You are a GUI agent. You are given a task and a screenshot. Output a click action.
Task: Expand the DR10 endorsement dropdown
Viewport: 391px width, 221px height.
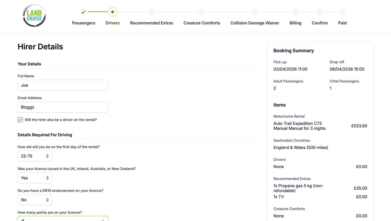tap(35, 200)
